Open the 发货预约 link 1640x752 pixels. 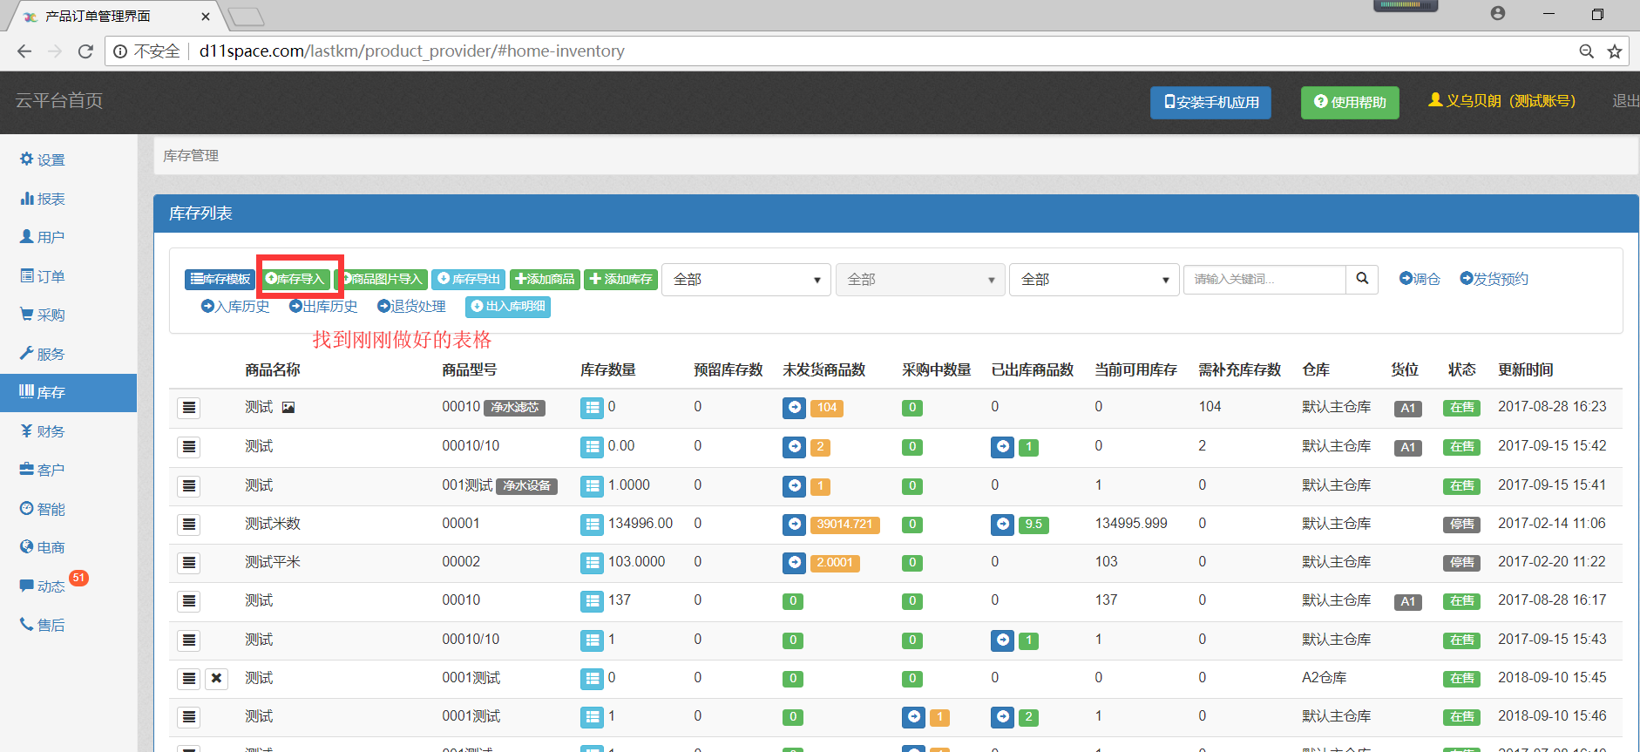(x=1494, y=279)
